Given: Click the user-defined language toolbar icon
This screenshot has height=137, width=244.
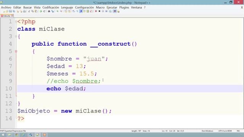Looking at the screenshot, I should pos(84,11).
